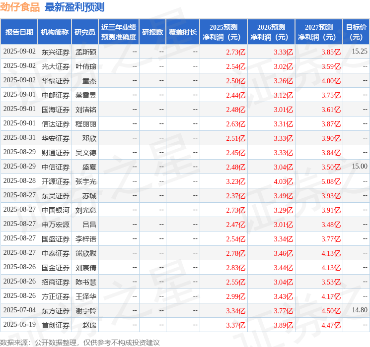Click analyst name 程丽丽
The height and width of the screenshot is (347, 370).
coord(86,124)
